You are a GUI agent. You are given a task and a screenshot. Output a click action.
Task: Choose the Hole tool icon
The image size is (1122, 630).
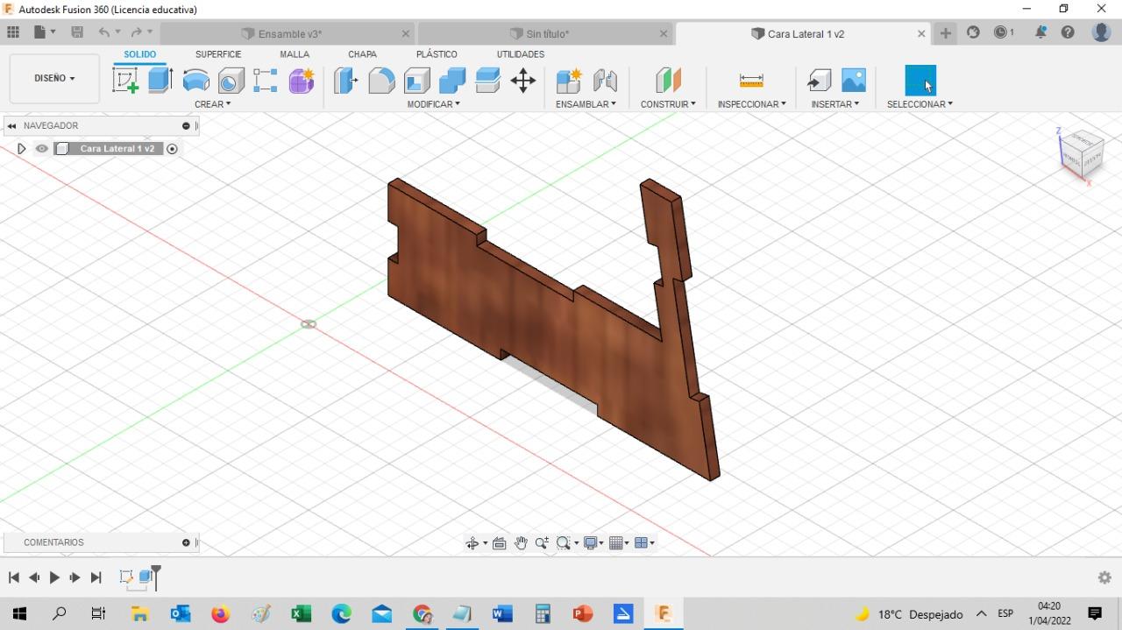tap(231, 81)
